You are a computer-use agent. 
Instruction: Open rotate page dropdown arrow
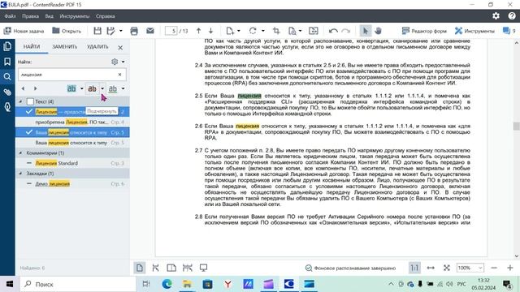point(263,31)
